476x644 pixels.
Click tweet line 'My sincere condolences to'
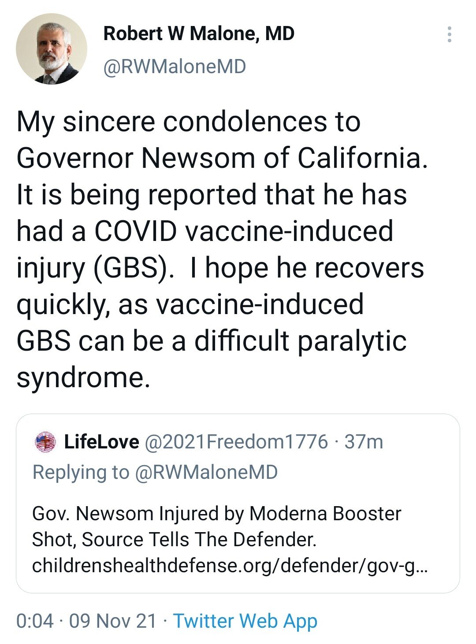pos(188,122)
